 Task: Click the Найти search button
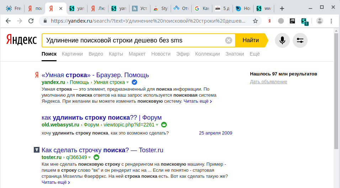(251, 40)
